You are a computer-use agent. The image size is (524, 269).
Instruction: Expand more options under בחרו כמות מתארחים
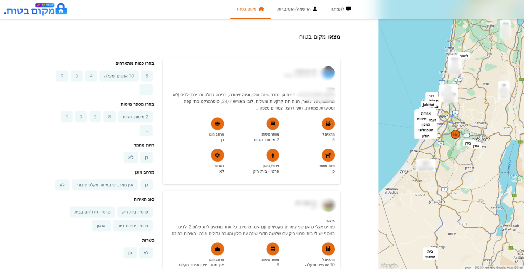tap(146, 89)
